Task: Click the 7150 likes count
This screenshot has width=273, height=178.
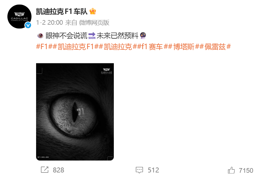Action: 246,170
